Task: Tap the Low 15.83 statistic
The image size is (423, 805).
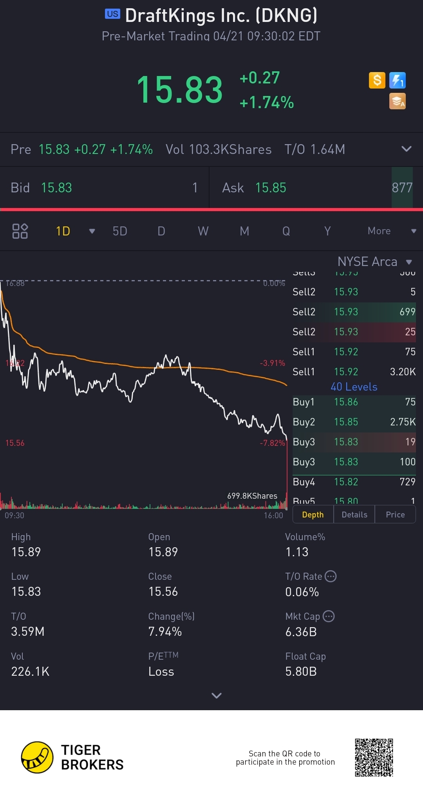Action: (x=26, y=584)
